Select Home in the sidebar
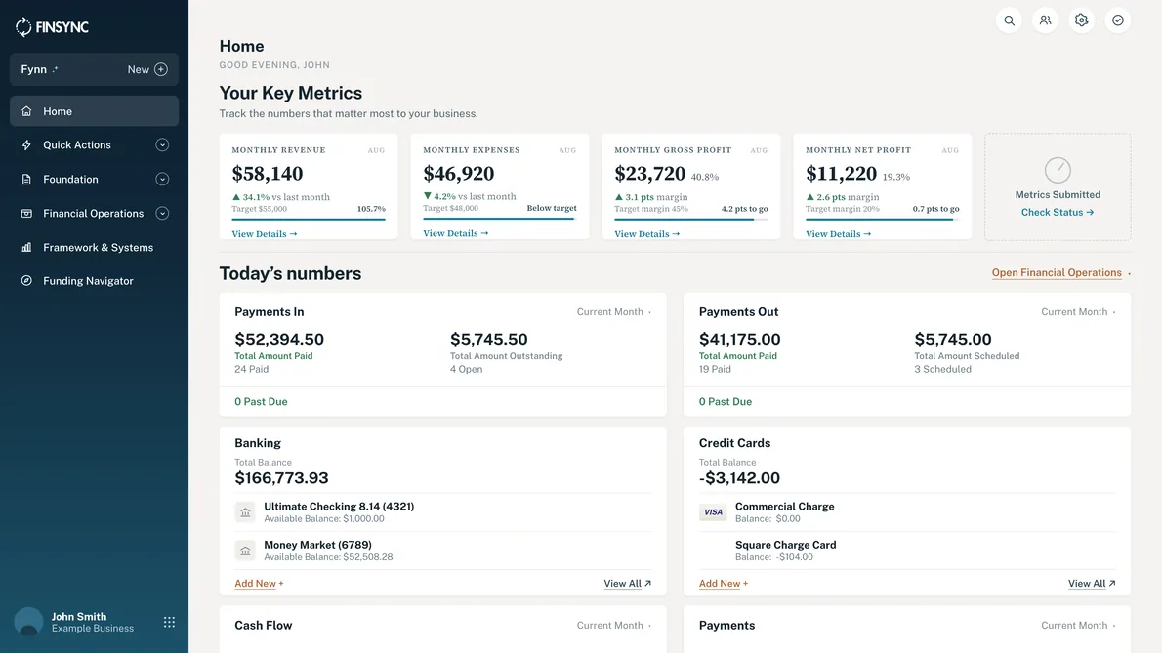Viewport: 1162px width, 653px height. 94,111
